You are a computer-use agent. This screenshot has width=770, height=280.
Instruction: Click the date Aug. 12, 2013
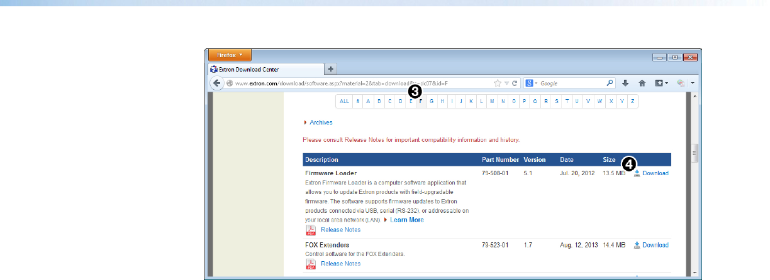click(579, 245)
